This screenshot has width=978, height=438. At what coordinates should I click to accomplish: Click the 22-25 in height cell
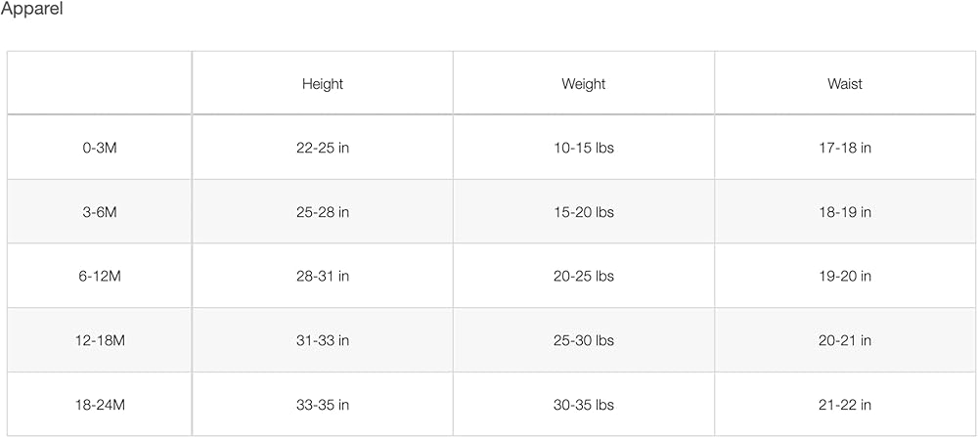(323, 149)
